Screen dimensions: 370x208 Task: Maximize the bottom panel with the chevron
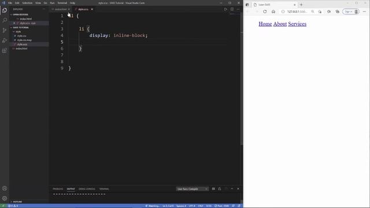pos(232,189)
